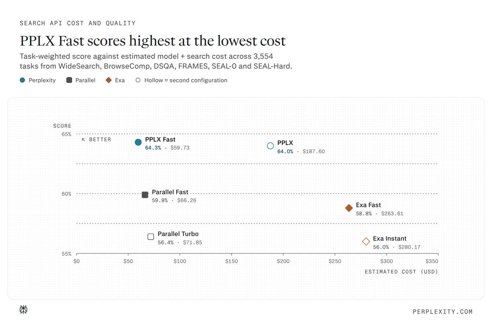Click the Exa Instant data label

tap(396, 243)
